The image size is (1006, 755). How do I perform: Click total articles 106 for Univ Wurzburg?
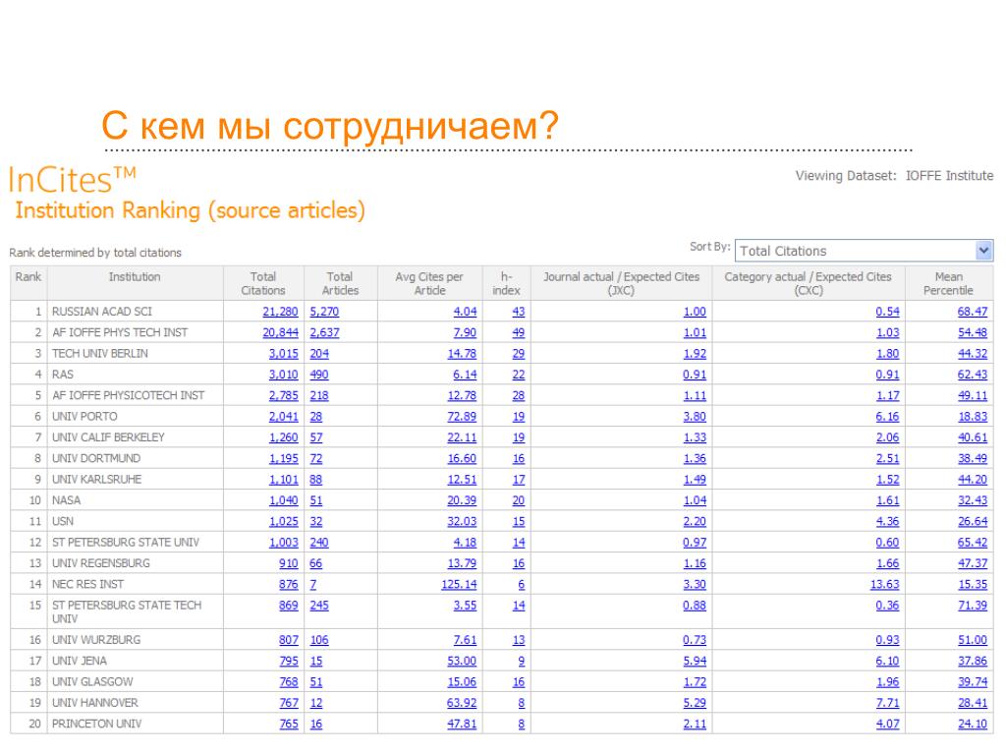point(319,640)
